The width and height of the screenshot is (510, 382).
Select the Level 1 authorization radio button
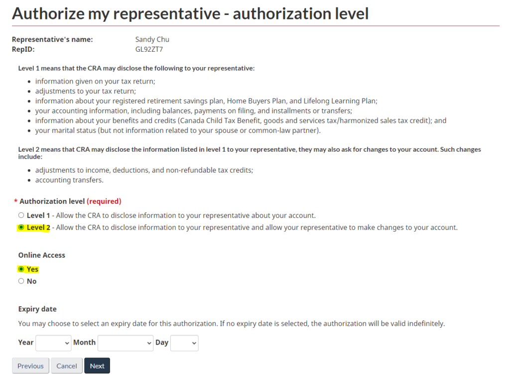(x=21, y=215)
